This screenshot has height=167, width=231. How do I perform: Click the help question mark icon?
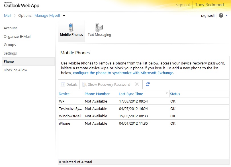[221, 16]
